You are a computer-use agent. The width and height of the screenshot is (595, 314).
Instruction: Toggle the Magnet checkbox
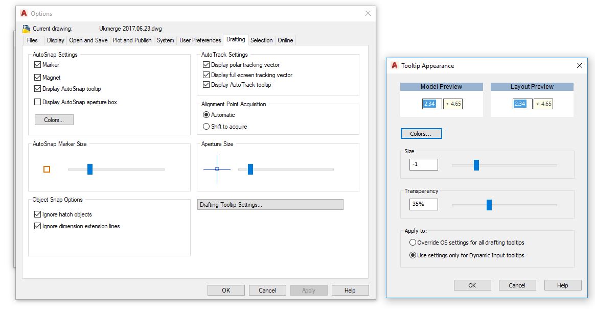click(37, 78)
